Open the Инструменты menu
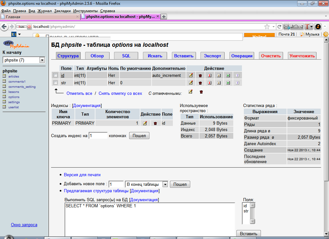Viewport: 329px width, 239px height. click(x=85, y=11)
